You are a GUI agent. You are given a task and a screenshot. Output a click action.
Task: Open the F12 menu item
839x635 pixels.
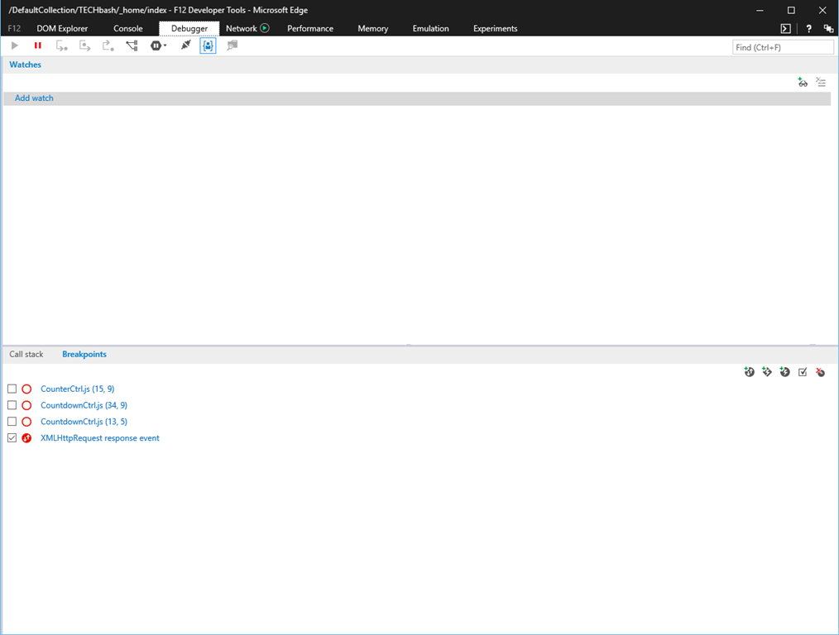tap(14, 29)
